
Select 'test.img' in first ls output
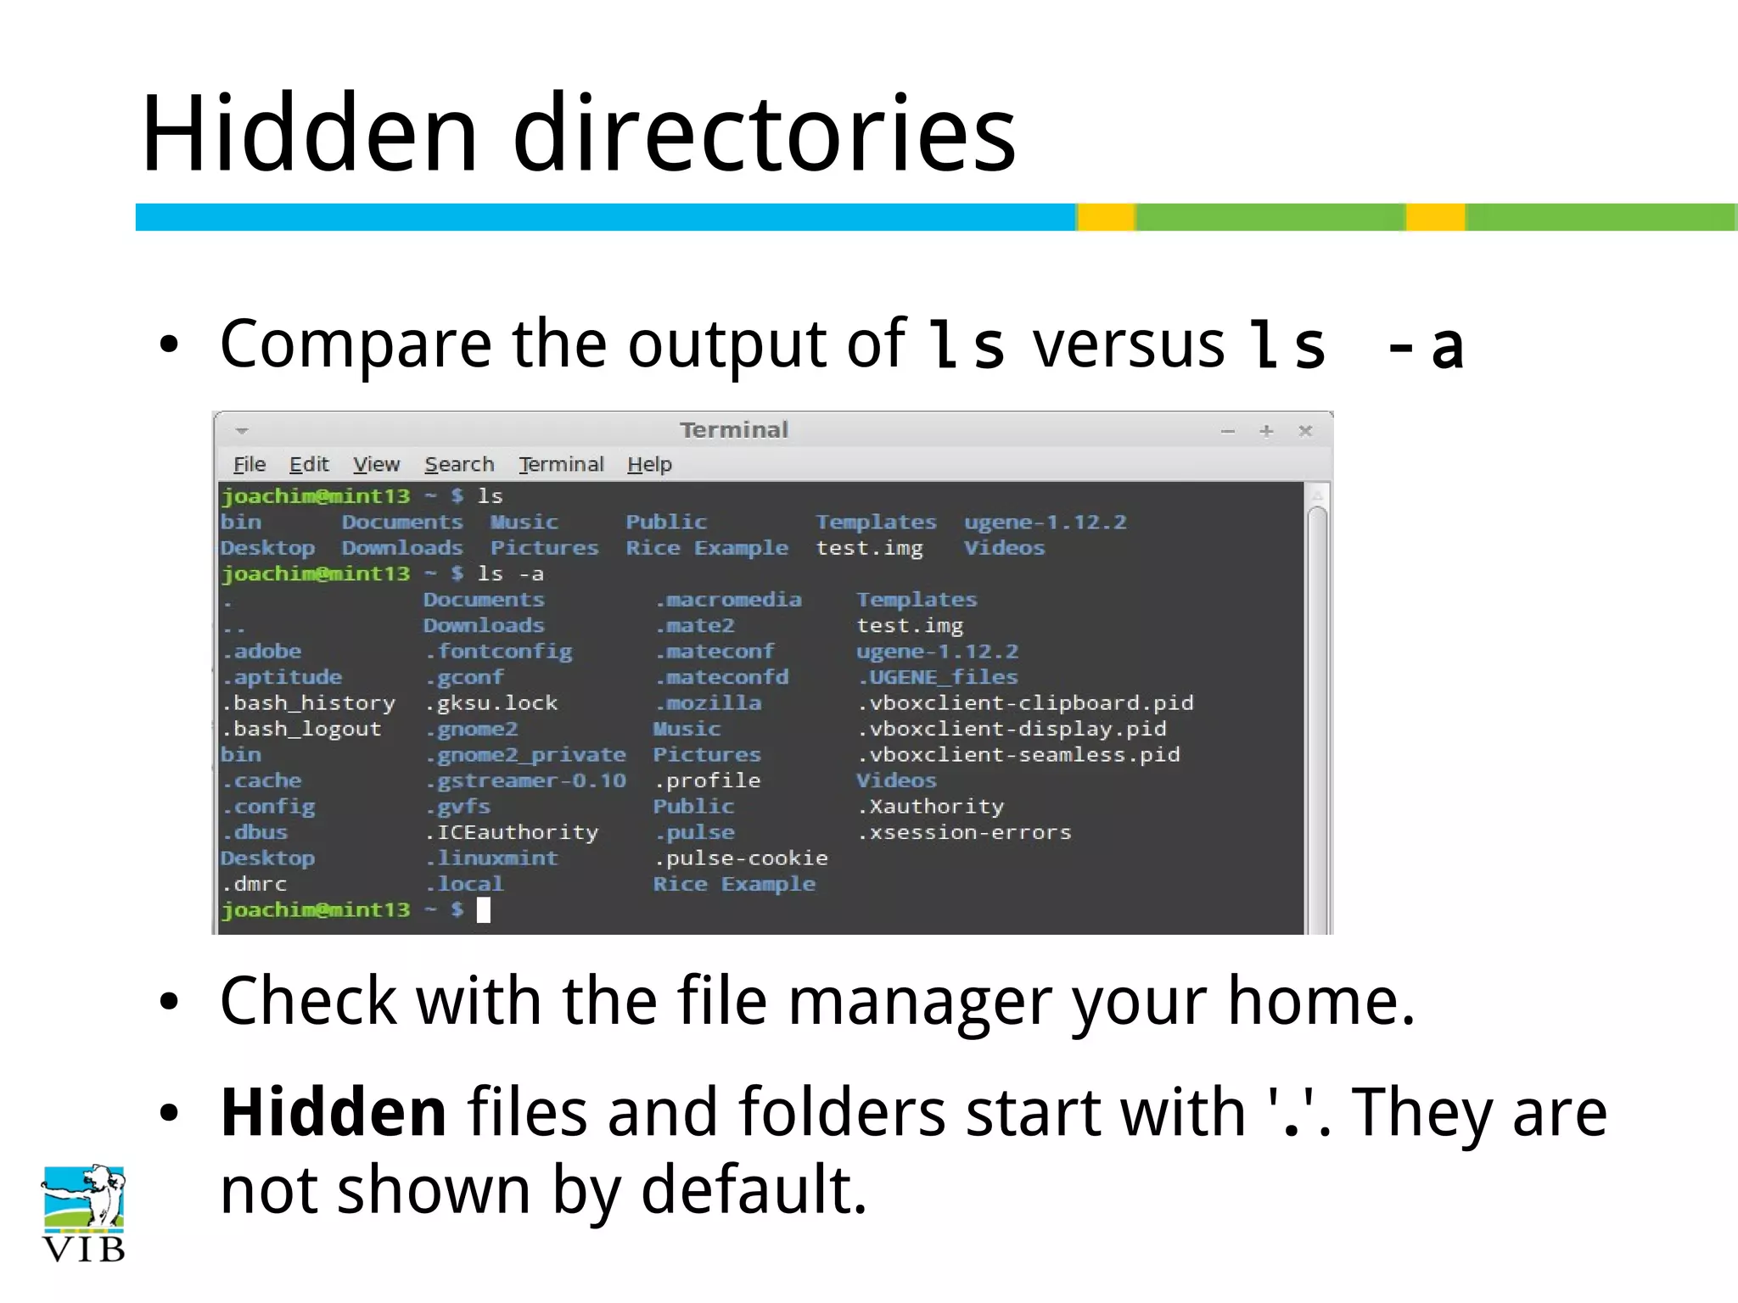tap(870, 548)
